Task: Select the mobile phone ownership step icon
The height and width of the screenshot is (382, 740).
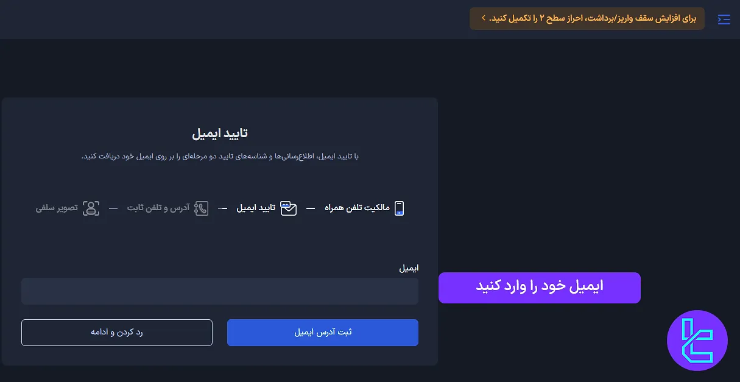Action: point(399,208)
